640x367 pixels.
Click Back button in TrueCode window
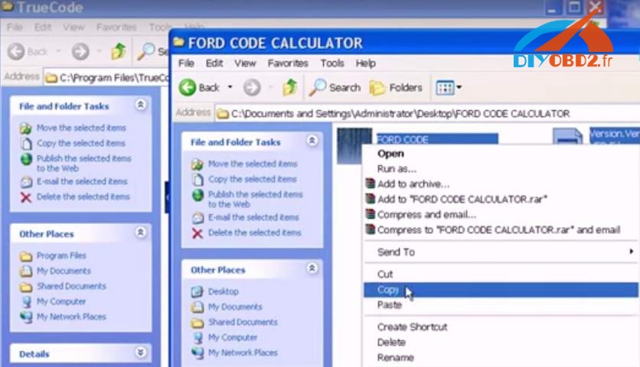coord(28,51)
